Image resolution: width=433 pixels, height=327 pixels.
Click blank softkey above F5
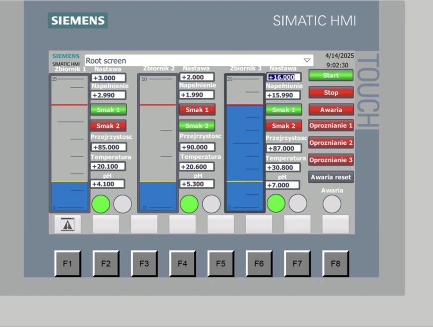[220, 225]
